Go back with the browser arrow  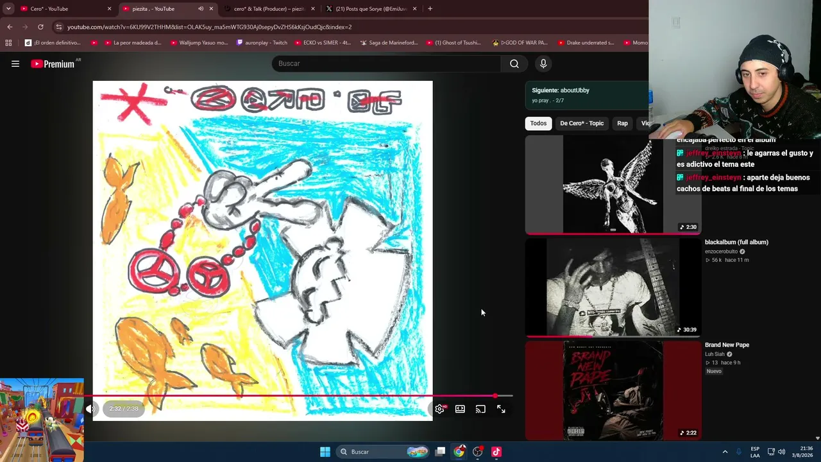(x=10, y=27)
